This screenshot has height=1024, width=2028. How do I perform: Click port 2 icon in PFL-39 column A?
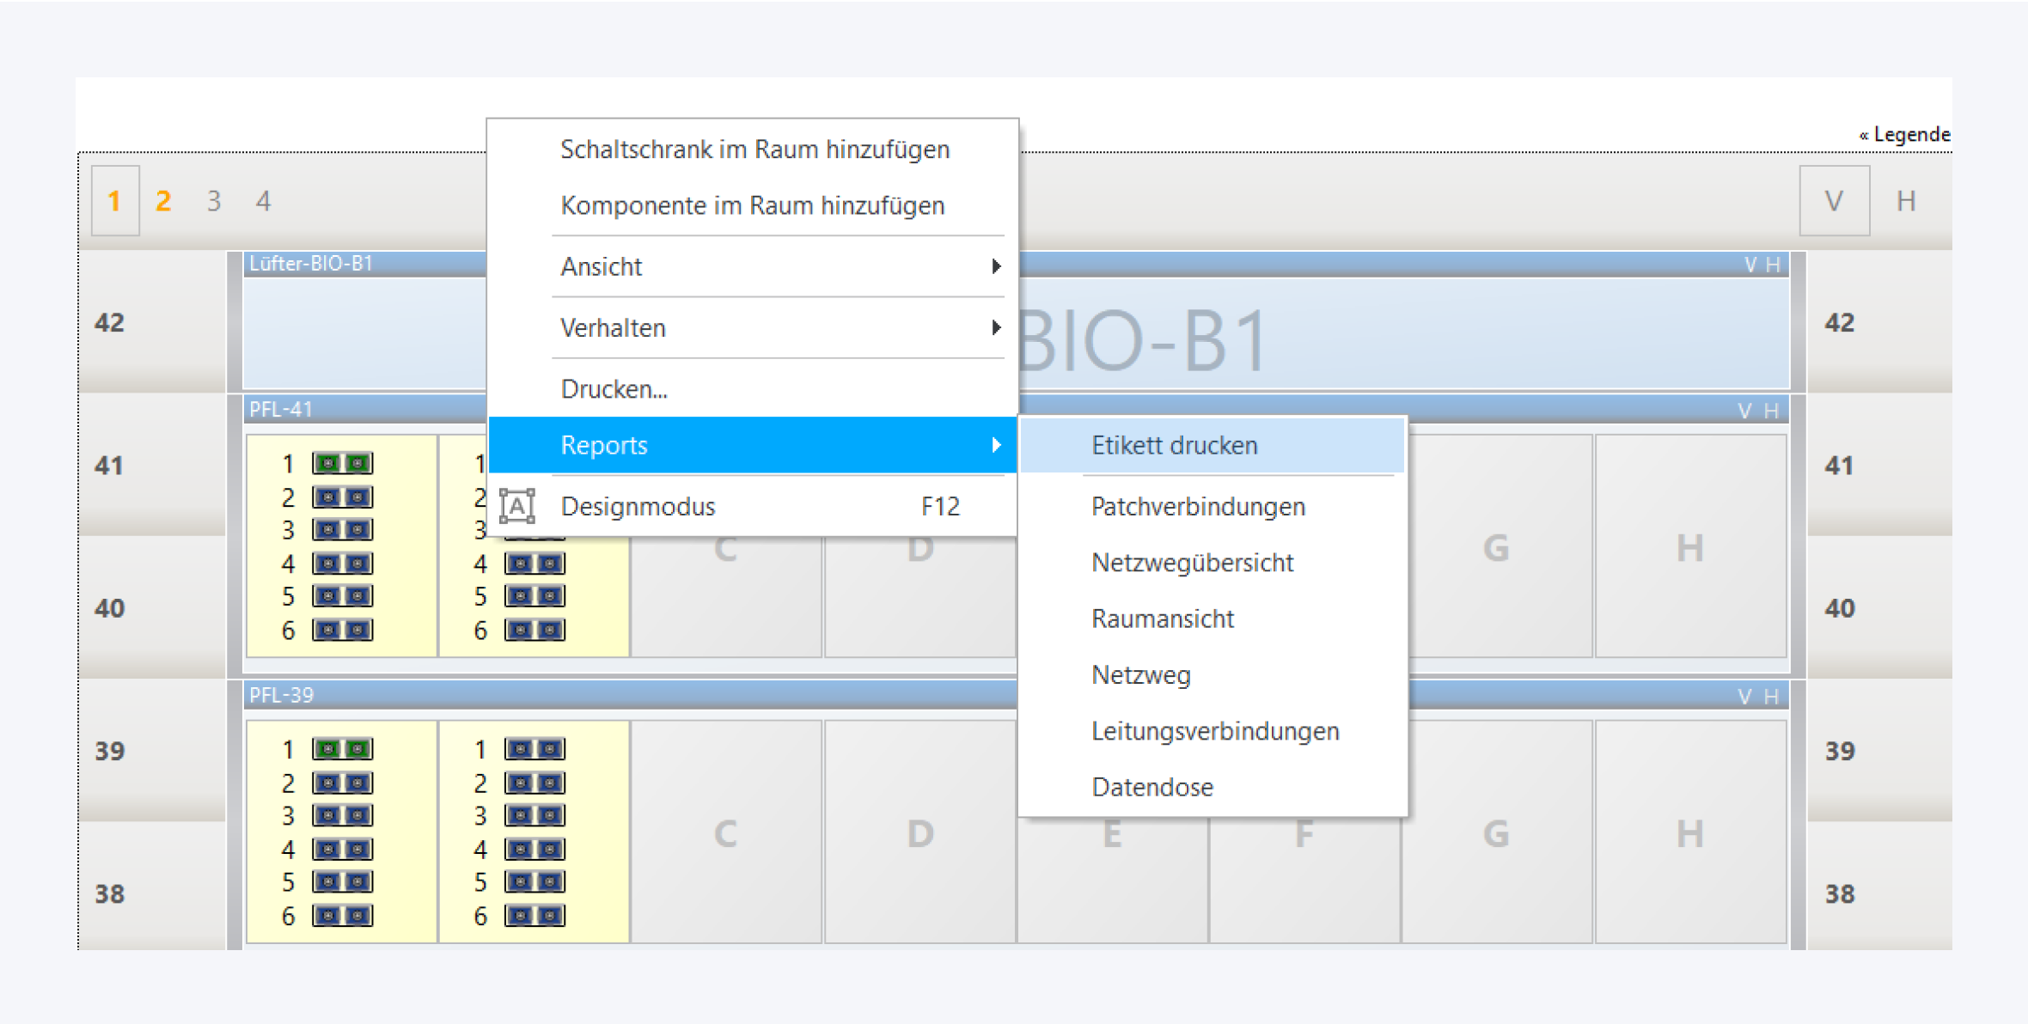coord(342,783)
